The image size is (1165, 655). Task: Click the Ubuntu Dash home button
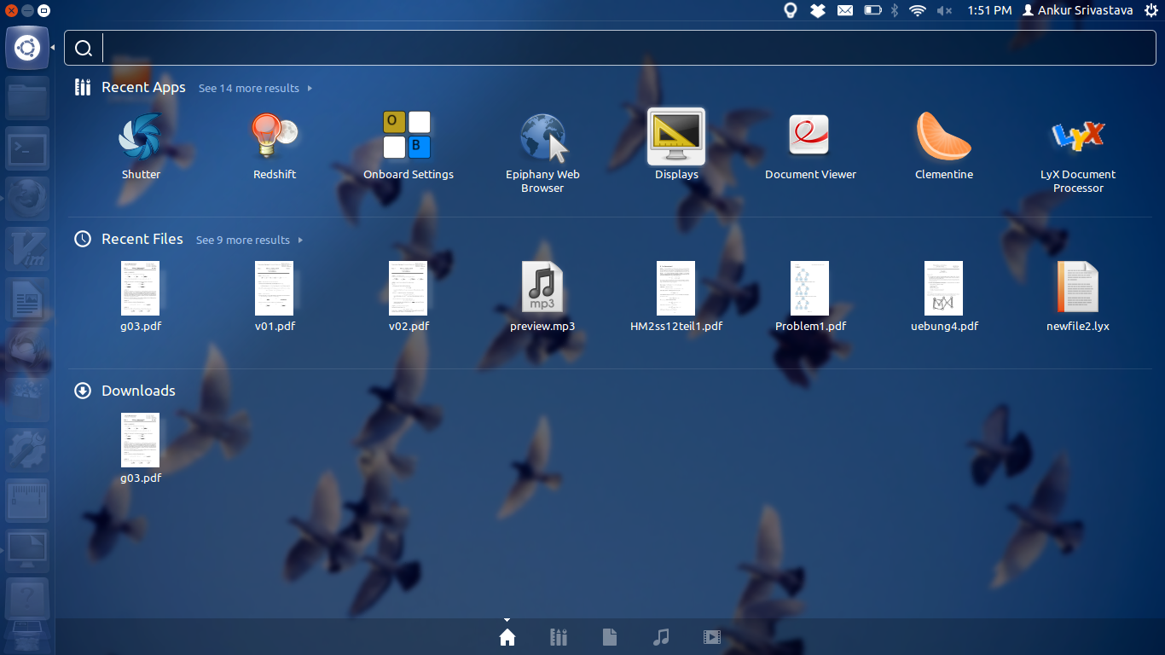coord(27,48)
